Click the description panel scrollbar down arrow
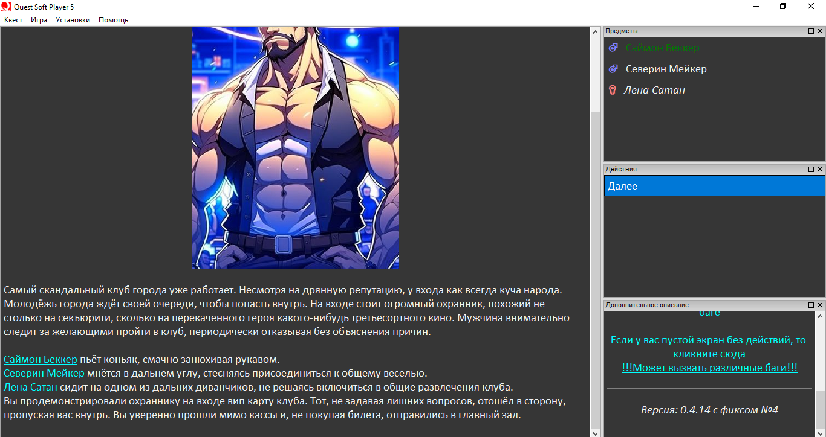 tap(820, 432)
